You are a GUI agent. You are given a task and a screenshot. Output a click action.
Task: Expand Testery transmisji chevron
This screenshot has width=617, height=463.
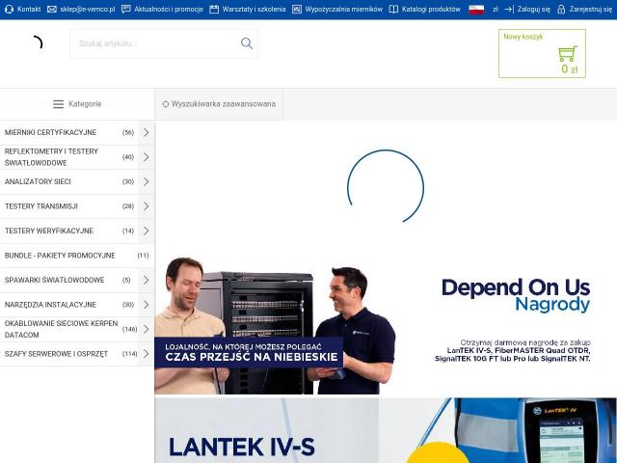(x=146, y=206)
